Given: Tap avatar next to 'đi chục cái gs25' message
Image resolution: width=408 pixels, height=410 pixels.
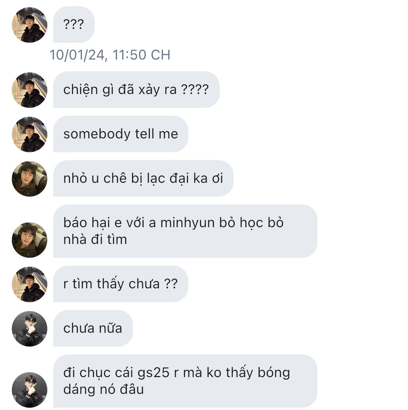Looking at the screenshot, I should (30, 390).
